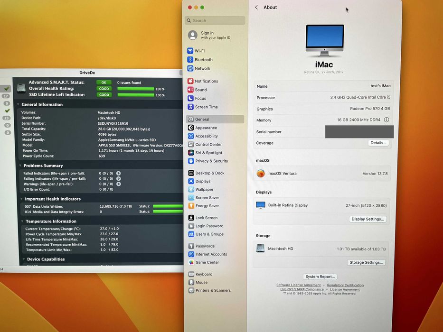Open Sound settings in sidebar
This screenshot has width=443, height=332.
pos(197,90)
